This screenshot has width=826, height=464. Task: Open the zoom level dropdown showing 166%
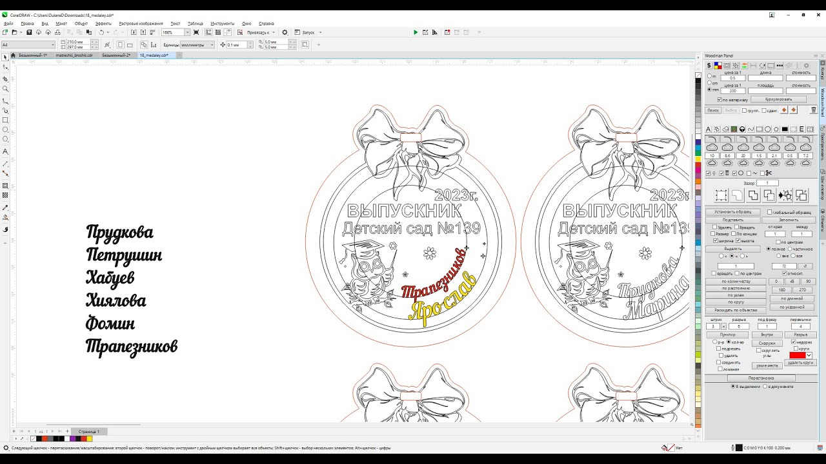[188, 32]
